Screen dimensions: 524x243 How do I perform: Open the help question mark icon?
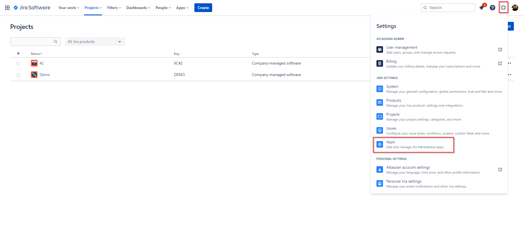pyautogui.click(x=493, y=8)
